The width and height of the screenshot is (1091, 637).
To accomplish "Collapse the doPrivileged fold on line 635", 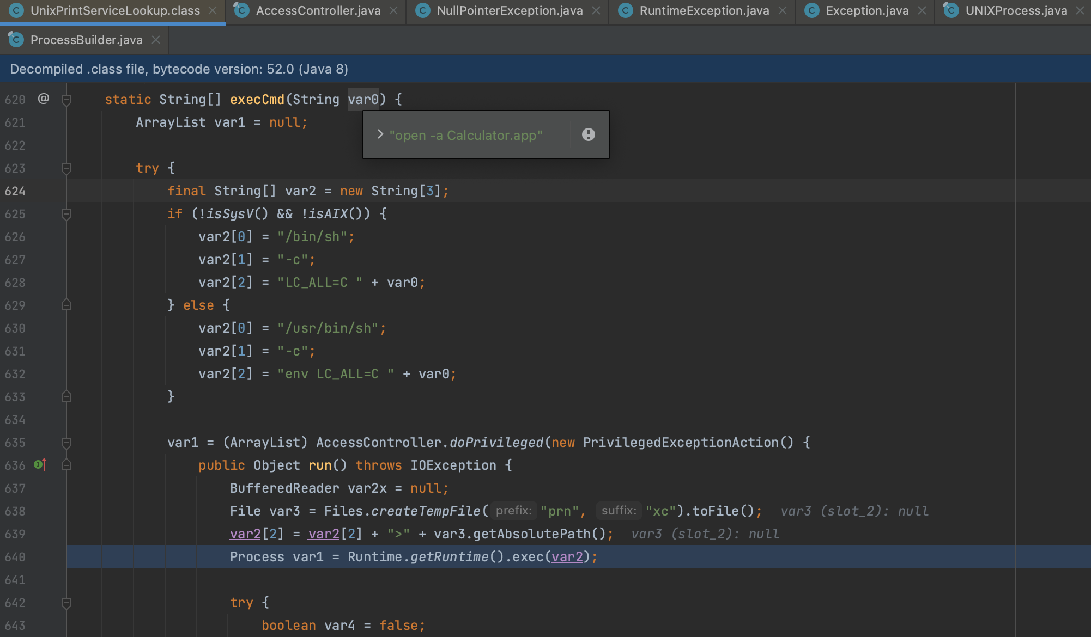I will (x=66, y=443).
